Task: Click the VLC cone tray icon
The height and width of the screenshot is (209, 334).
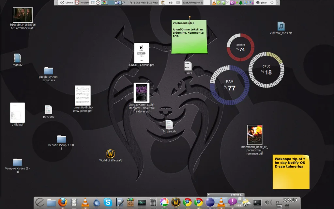Action: point(214,3)
